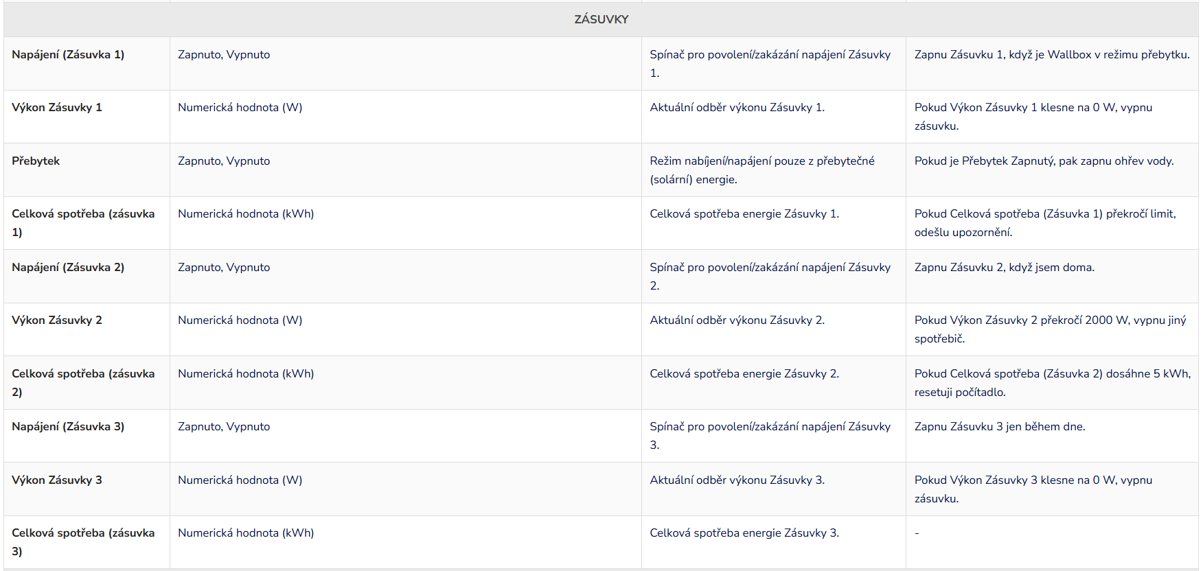
Task: Select the "Zapnu Zásuvku 2, když jsem doma." example
Action: 1004,268
